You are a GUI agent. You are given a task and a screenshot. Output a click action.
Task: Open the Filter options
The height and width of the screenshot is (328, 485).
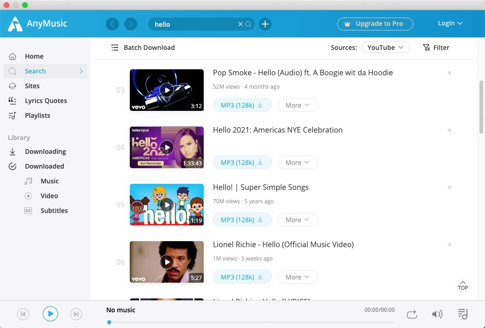point(436,48)
